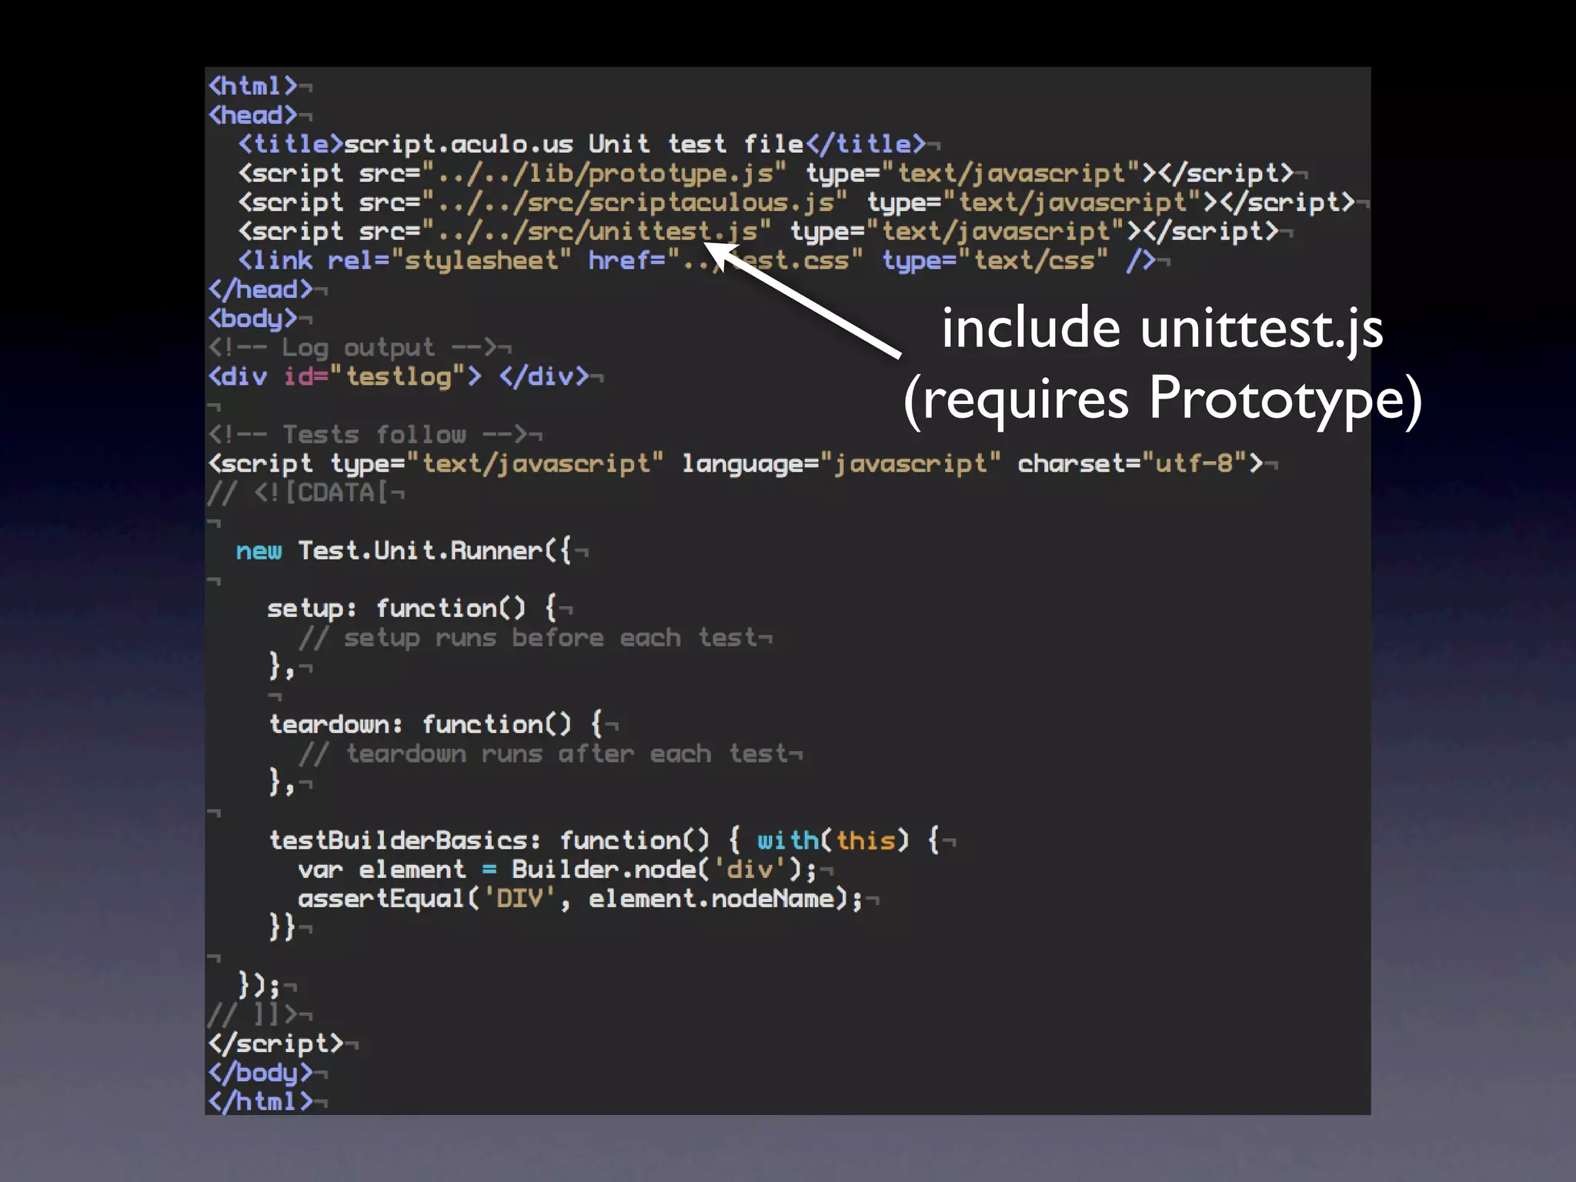Click the 'teardown: function() {' line

[x=436, y=725]
